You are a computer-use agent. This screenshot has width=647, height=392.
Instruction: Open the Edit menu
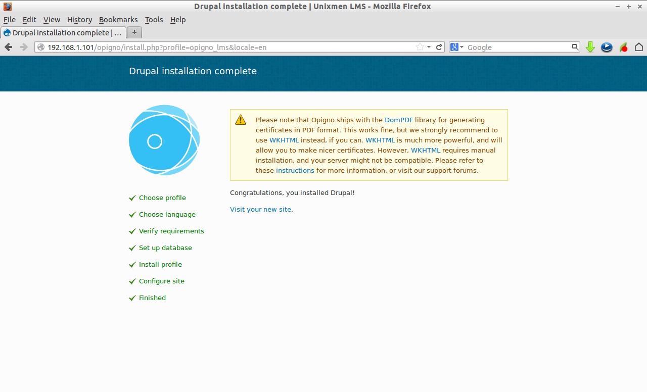point(29,20)
